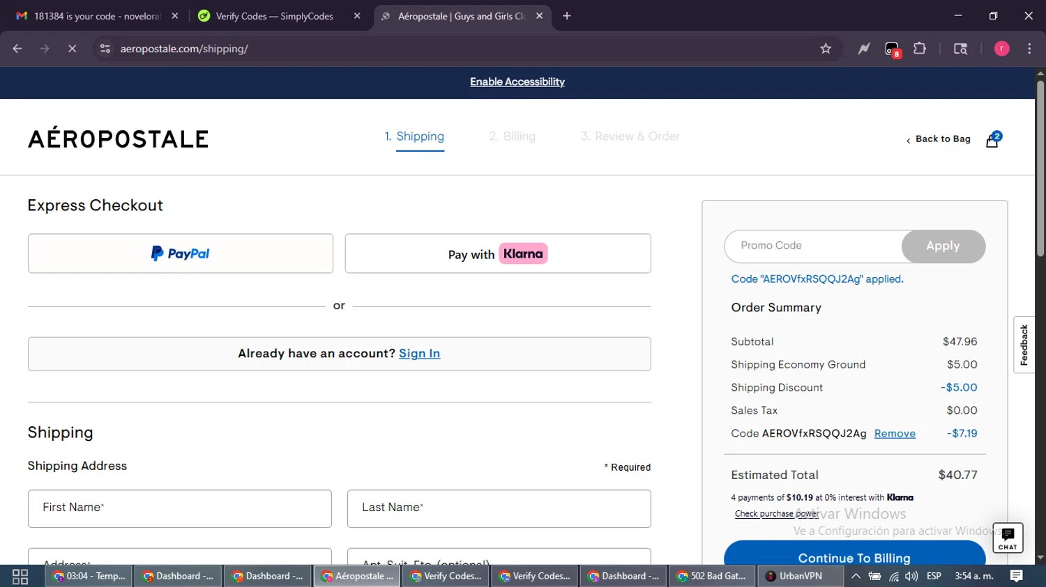Click the browser forward arrow

(x=45, y=49)
